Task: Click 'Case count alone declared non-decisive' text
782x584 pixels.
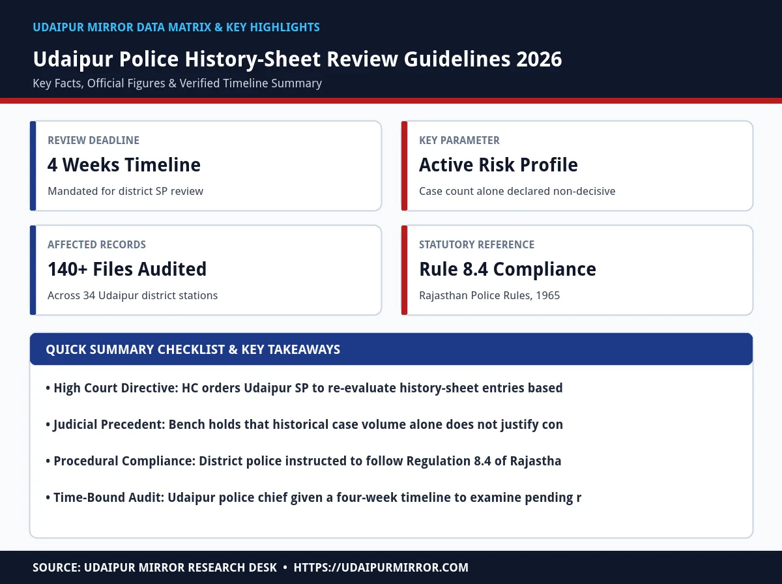Action: click(x=517, y=192)
